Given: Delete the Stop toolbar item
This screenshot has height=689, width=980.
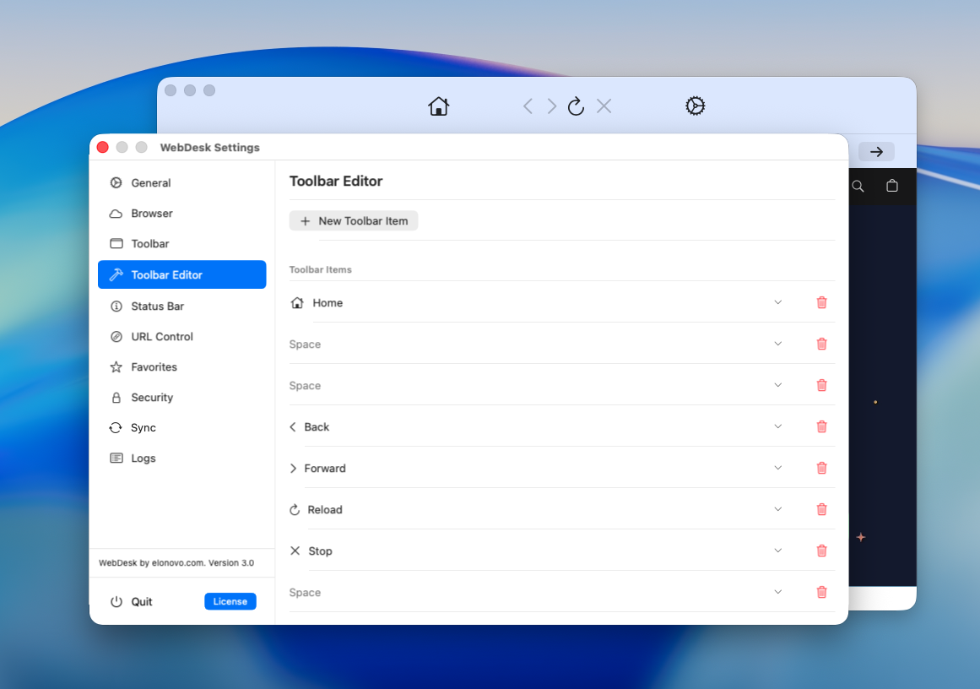Looking at the screenshot, I should 821,551.
